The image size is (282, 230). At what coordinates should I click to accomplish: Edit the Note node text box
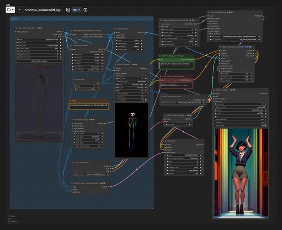click(89, 106)
